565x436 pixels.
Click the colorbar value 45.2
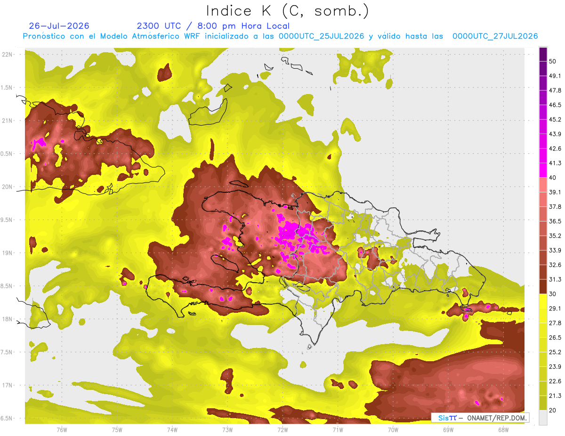(x=555, y=119)
